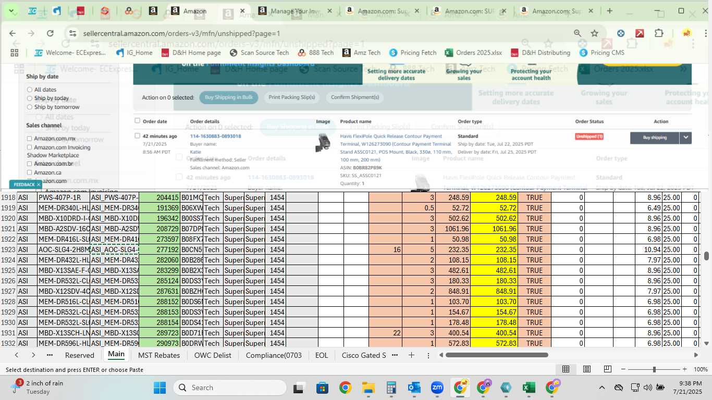This screenshot has height=400, width=712.
Task: Go to next sheet using right arrow
Action: pos(33,355)
